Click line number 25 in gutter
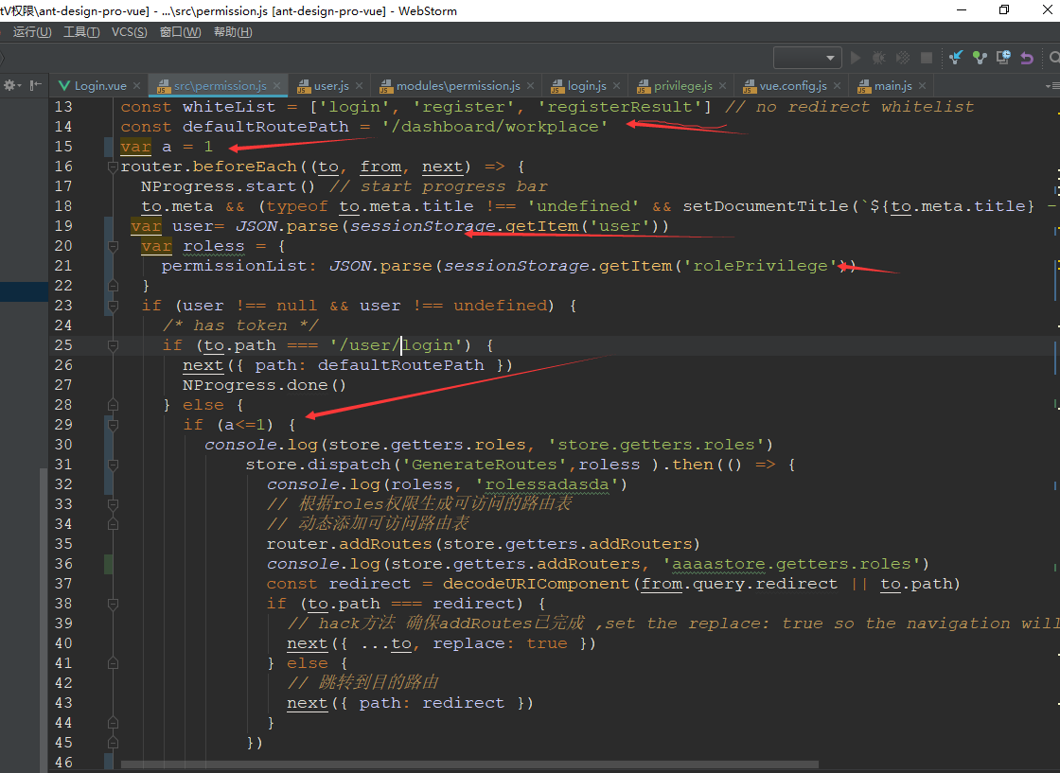 (x=63, y=345)
